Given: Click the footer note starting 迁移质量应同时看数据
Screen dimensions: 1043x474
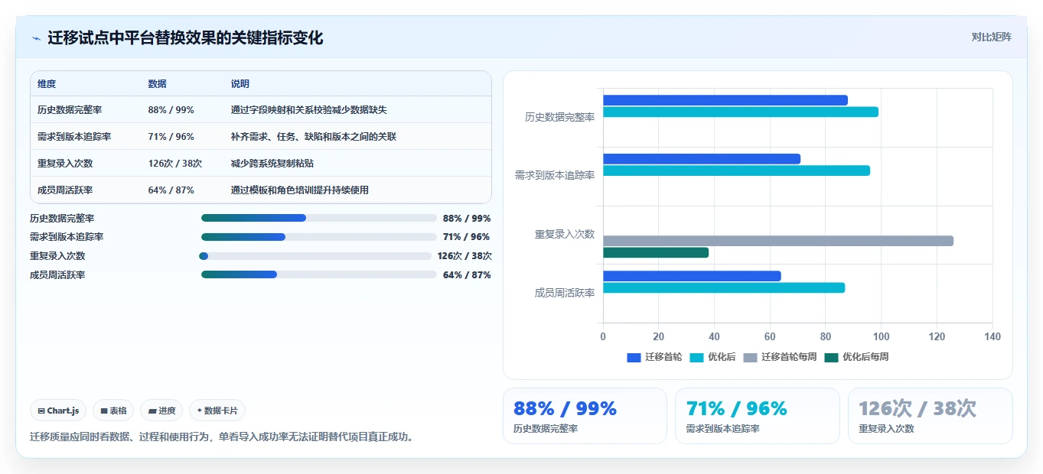Looking at the screenshot, I should tap(222, 437).
